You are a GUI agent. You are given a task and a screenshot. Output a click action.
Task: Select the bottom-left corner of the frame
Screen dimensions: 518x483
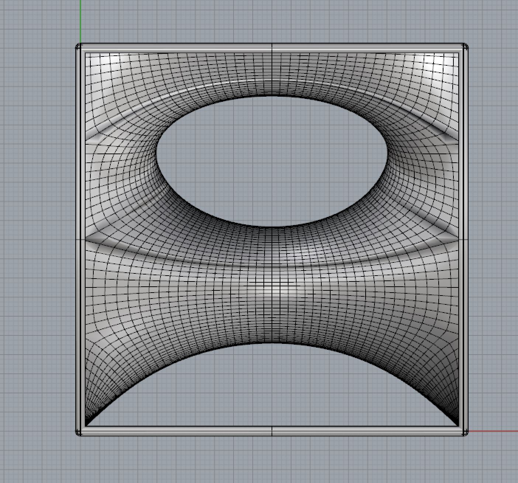click(79, 432)
